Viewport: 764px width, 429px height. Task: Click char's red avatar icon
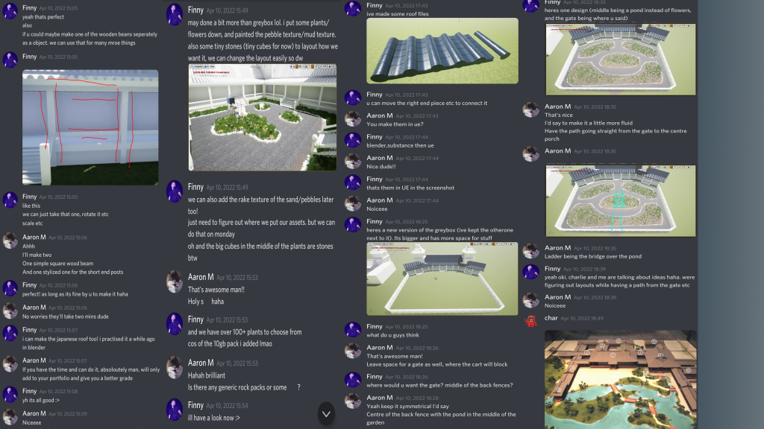[530, 321]
